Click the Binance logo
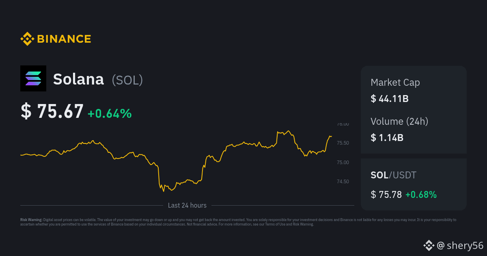This screenshot has height=256, width=487. 56,39
